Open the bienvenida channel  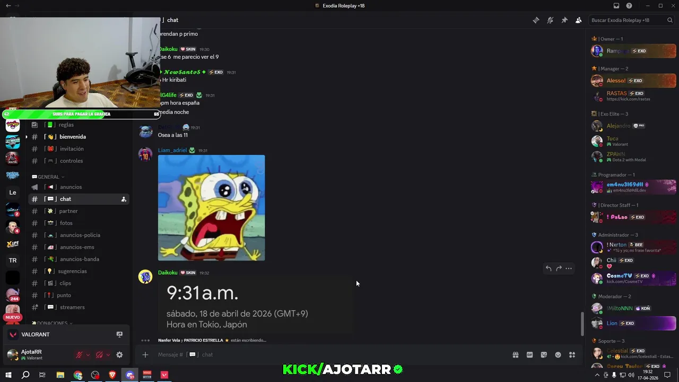pos(79,137)
